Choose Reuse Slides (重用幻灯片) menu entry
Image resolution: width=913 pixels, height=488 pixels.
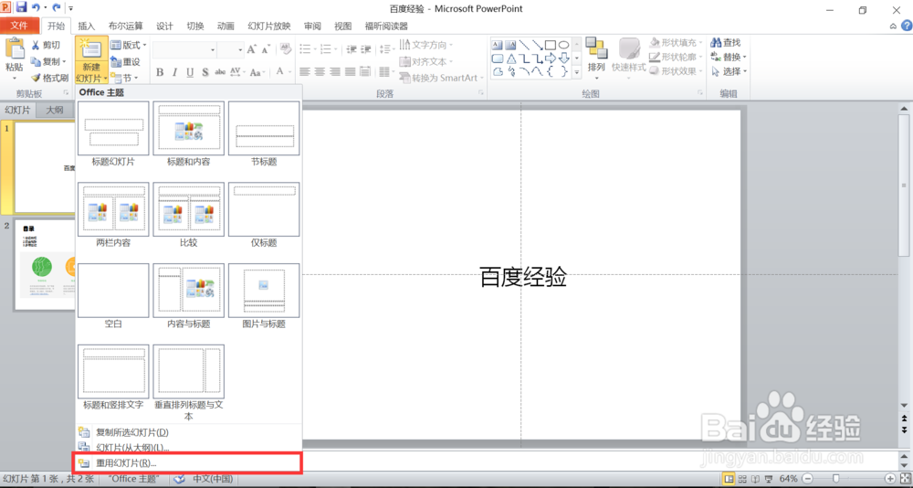pos(187,463)
